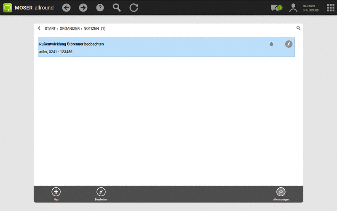Create new note with Neu button
Viewport: 337px width, 211px height.
point(56,194)
